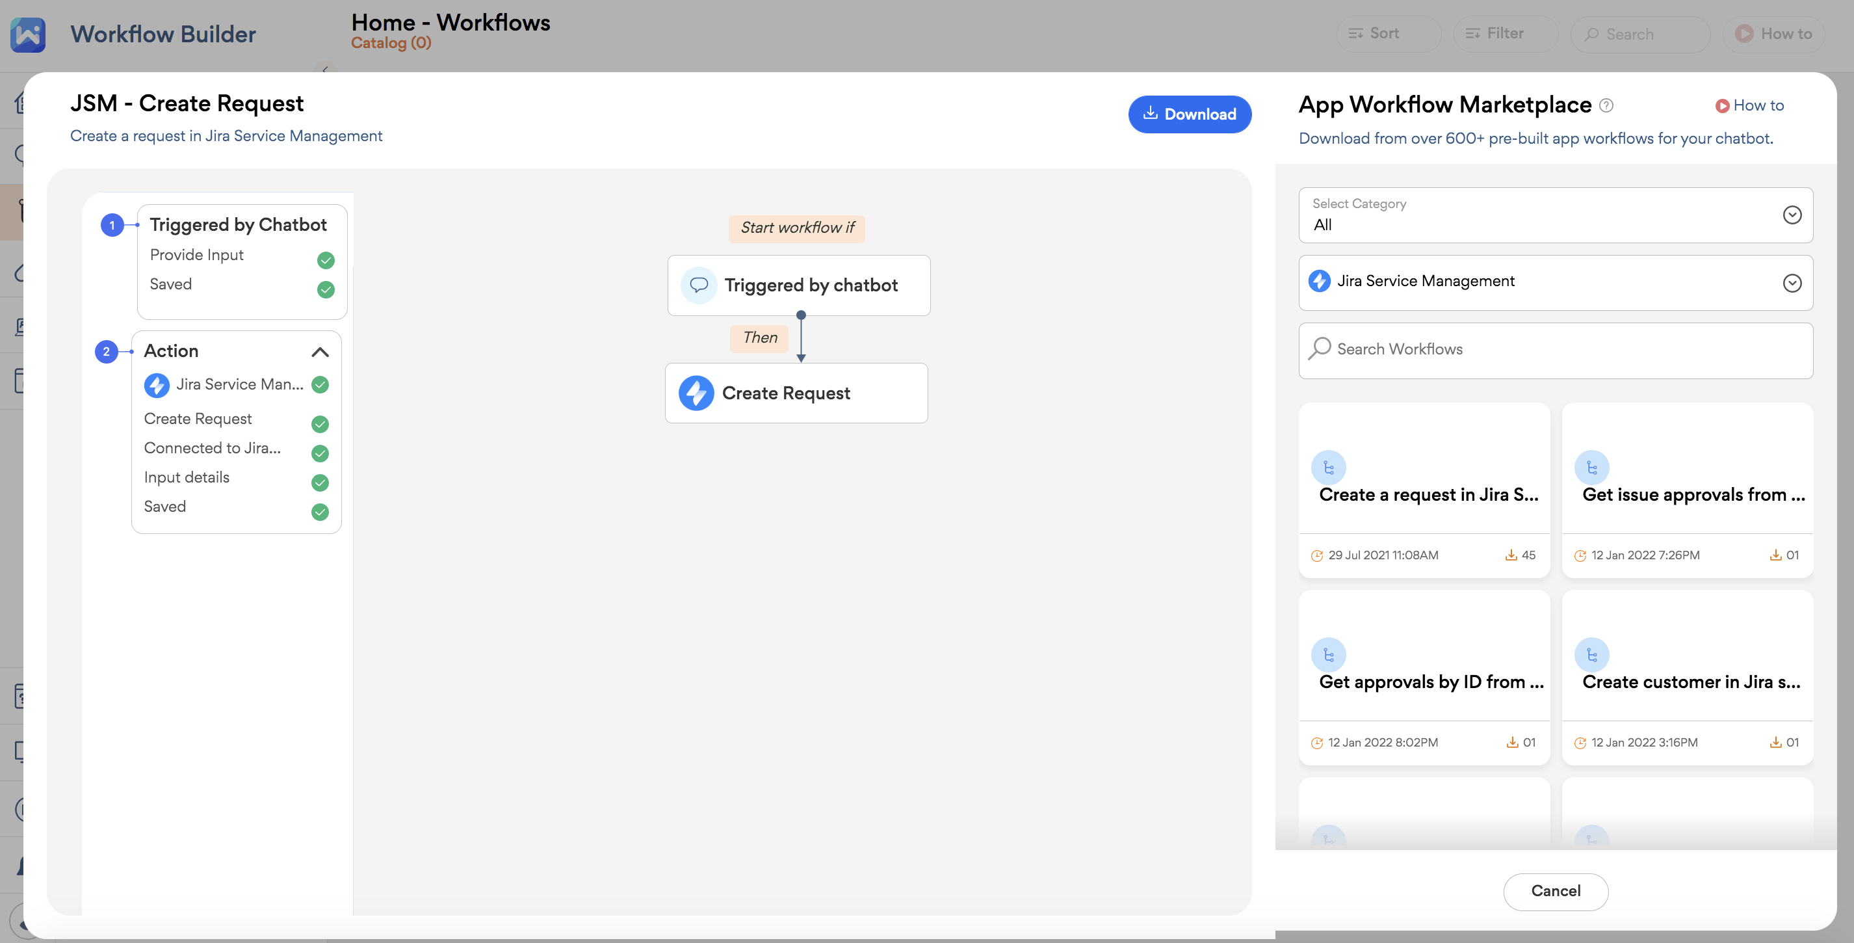Click the download count icon on Create a request card
The height and width of the screenshot is (943, 1854).
coord(1511,555)
